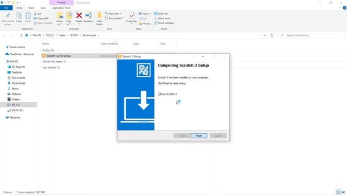This screenshot has width=347, height=195.
Task: Click the Copy icon in ribbon
Action: click(19, 16)
